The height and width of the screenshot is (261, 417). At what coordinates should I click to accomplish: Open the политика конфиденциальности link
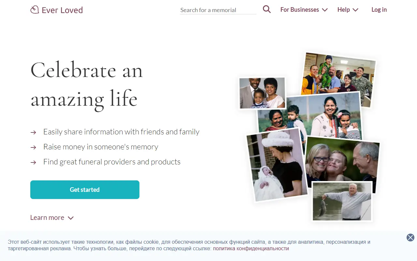click(251, 249)
